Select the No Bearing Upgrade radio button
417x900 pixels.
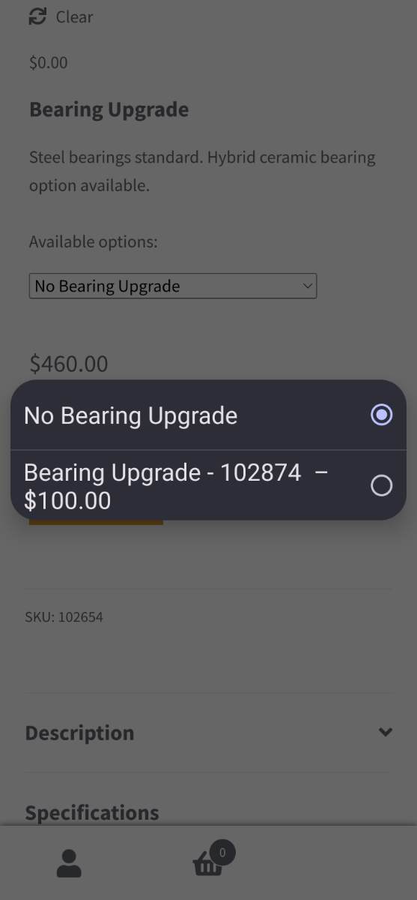[382, 415]
